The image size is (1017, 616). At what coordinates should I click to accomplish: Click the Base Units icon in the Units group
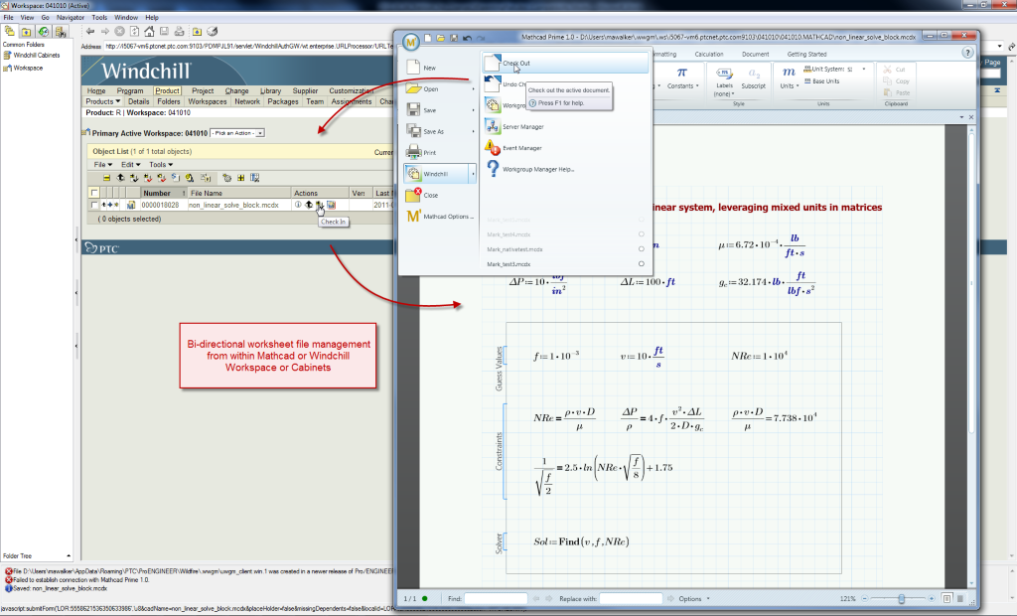pyautogui.click(x=826, y=80)
